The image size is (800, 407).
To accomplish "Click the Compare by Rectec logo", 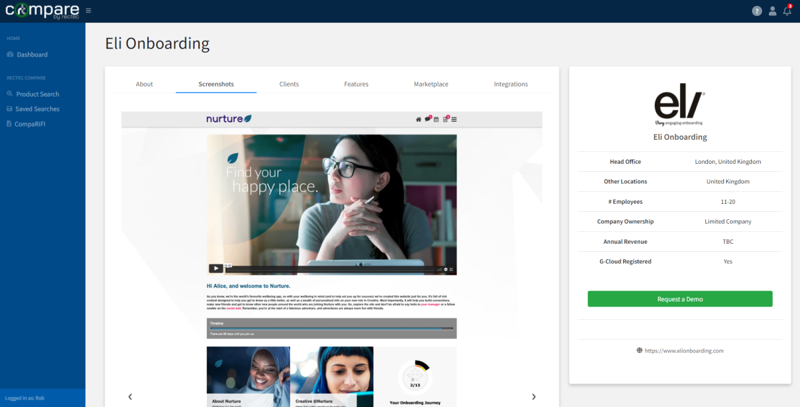I will pyautogui.click(x=41, y=11).
